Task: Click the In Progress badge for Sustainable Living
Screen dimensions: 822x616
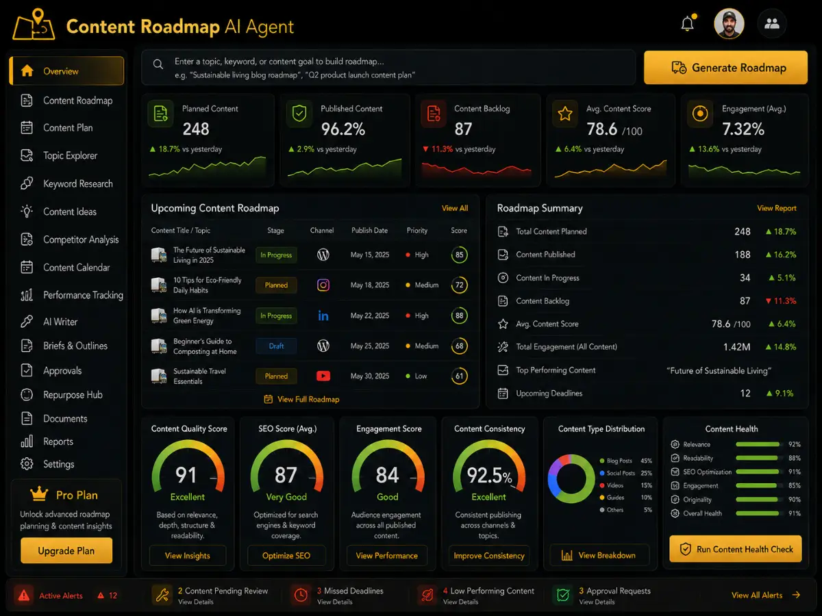Action: (x=276, y=255)
